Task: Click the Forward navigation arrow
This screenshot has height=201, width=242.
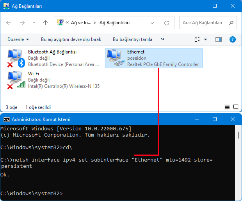Action: [x=22, y=23]
